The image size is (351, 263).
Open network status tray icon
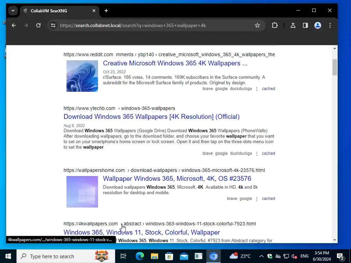pos(286,256)
